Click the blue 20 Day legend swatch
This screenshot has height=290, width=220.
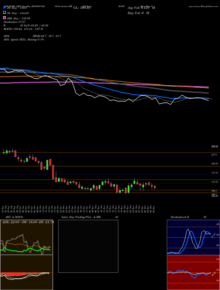coord(5,7)
